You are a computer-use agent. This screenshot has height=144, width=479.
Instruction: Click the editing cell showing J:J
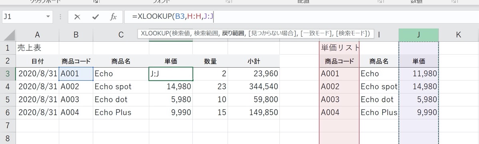point(171,74)
